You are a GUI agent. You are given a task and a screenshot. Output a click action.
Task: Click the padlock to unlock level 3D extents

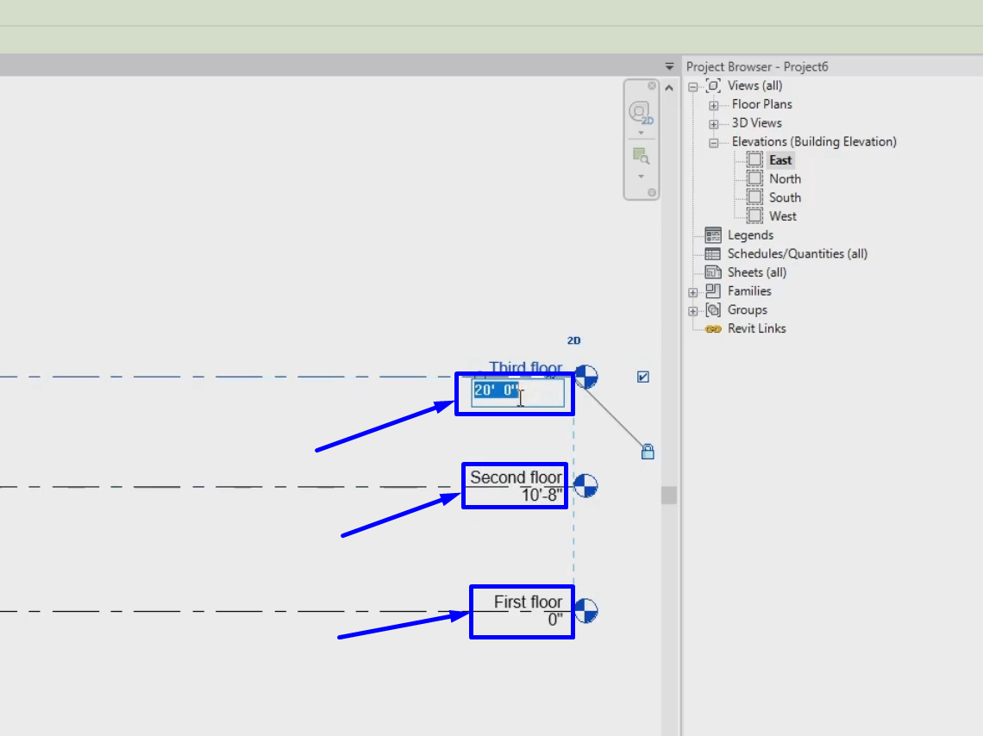(648, 452)
